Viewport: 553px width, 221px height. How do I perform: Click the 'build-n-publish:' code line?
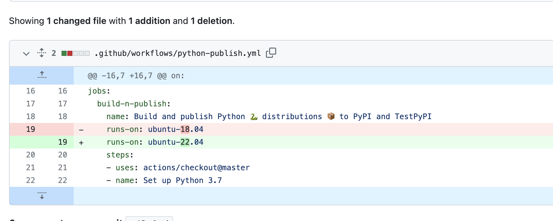click(134, 104)
